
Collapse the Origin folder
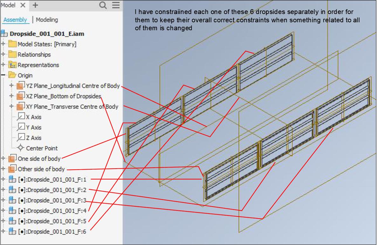click(3, 75)
